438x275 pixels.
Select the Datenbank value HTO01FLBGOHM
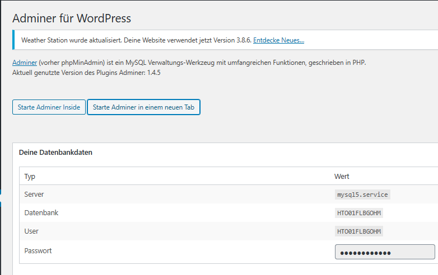(359, 213)
